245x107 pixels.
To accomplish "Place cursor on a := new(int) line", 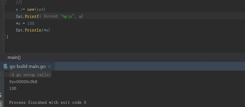I will 31,9.
